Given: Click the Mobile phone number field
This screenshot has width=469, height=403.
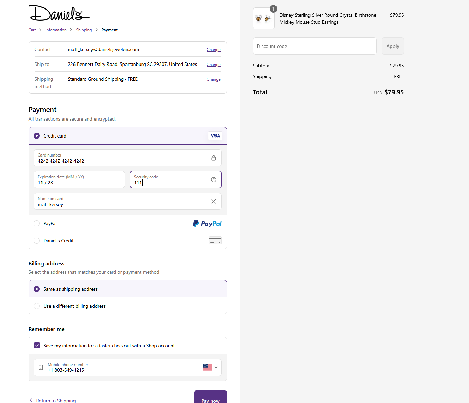Looking at the screenshot, I should pos(128,367).
